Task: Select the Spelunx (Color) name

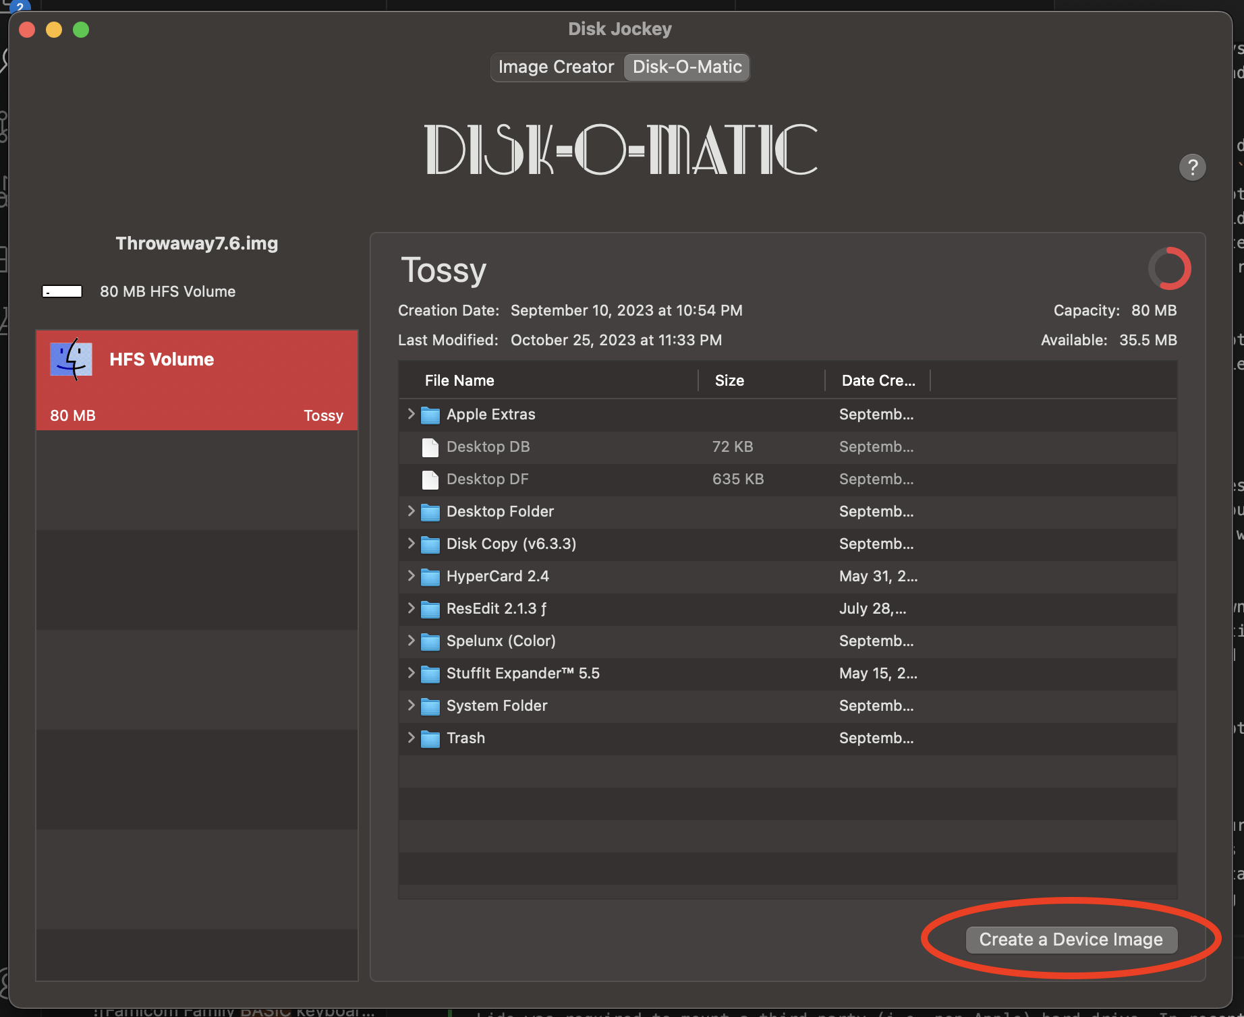Action: coord(501,641)
